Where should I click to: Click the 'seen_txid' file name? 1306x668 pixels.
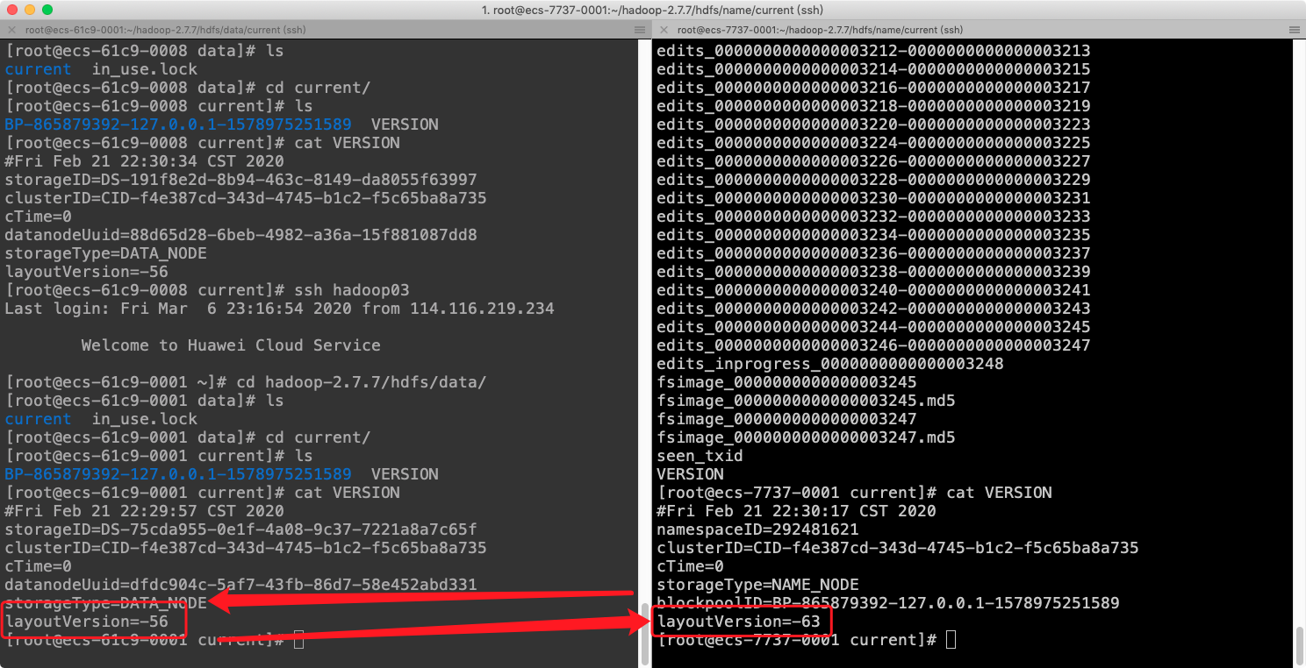coord(700,456)
